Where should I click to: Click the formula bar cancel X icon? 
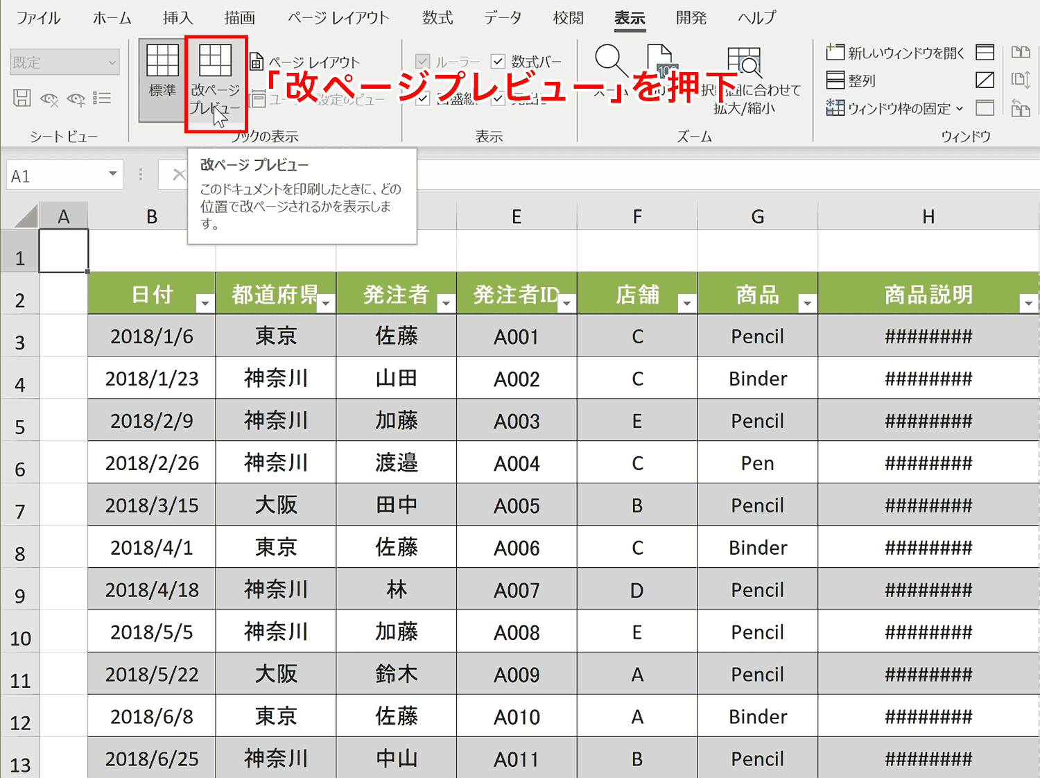pos(179,175)
